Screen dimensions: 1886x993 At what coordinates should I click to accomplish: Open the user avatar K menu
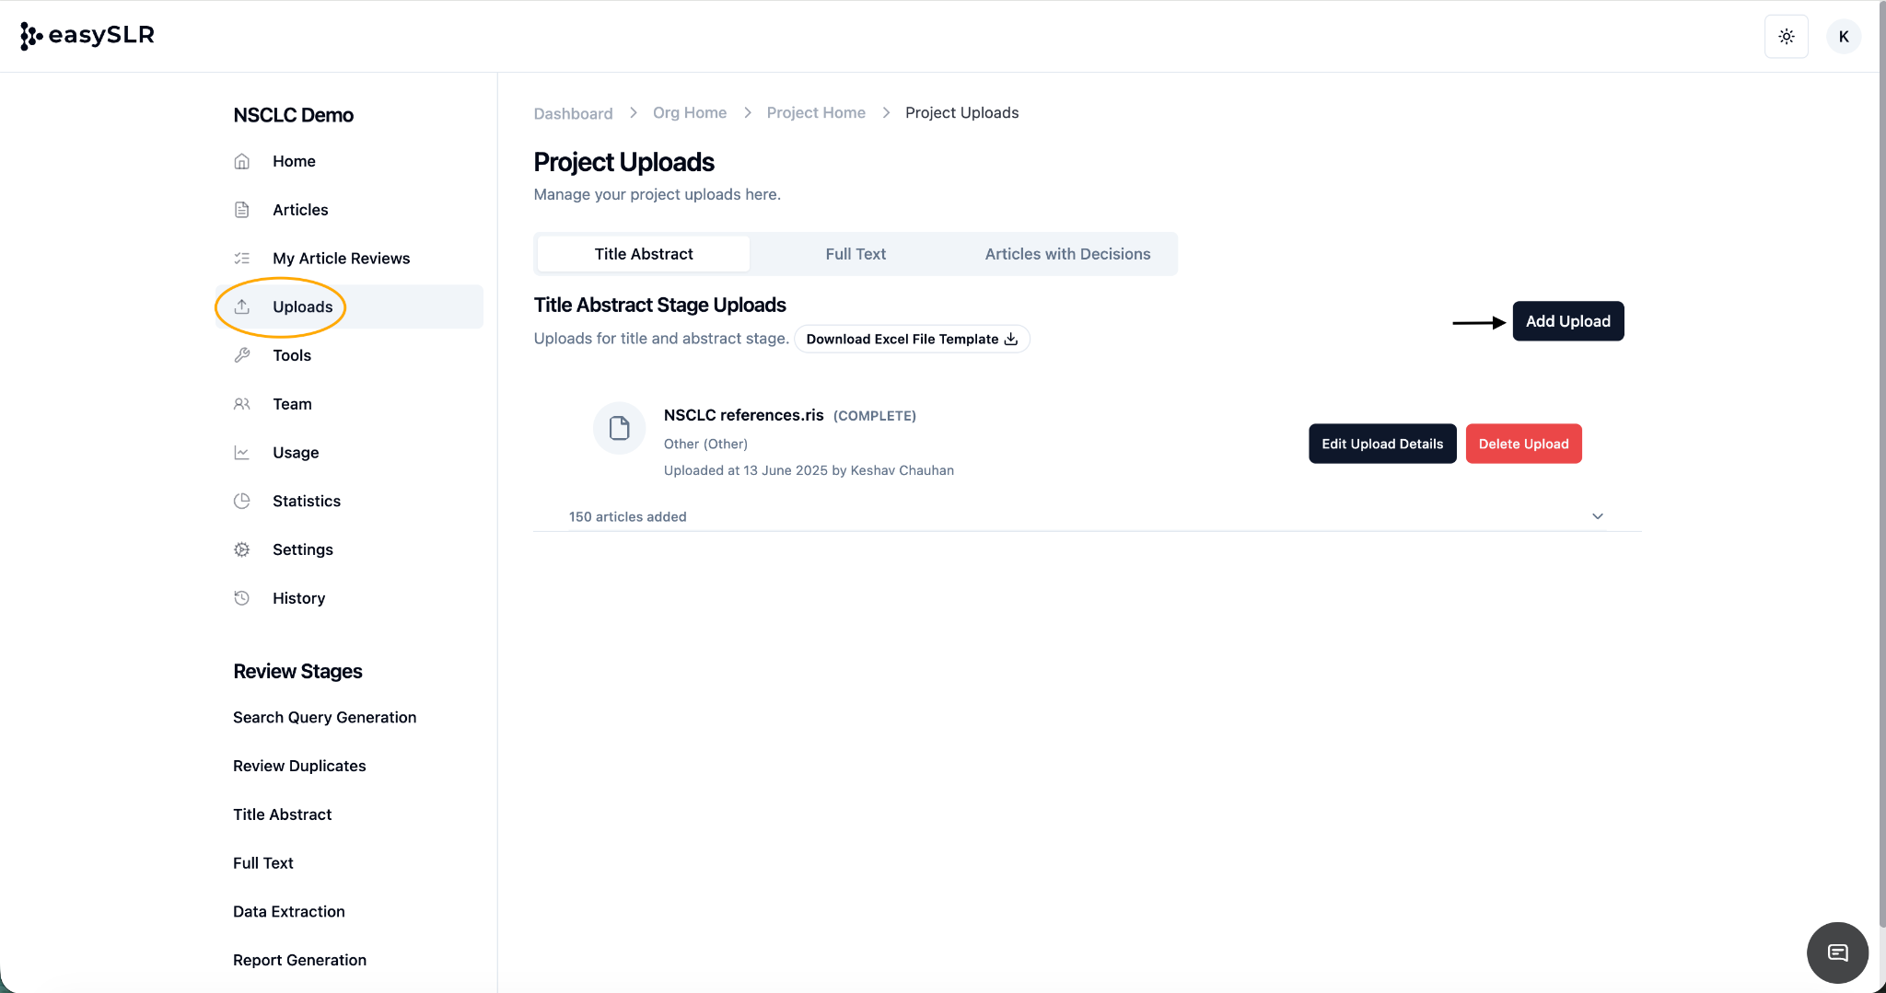(x=1843, y=37)
